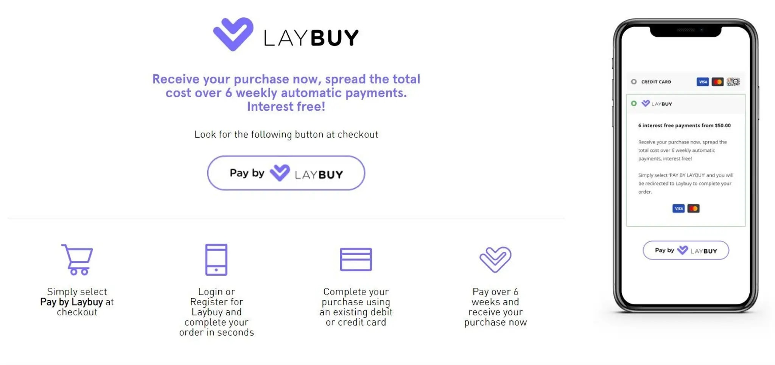Select the Credit Card radio button
This screenshot has height=365, width=775.
coord(634,82)
